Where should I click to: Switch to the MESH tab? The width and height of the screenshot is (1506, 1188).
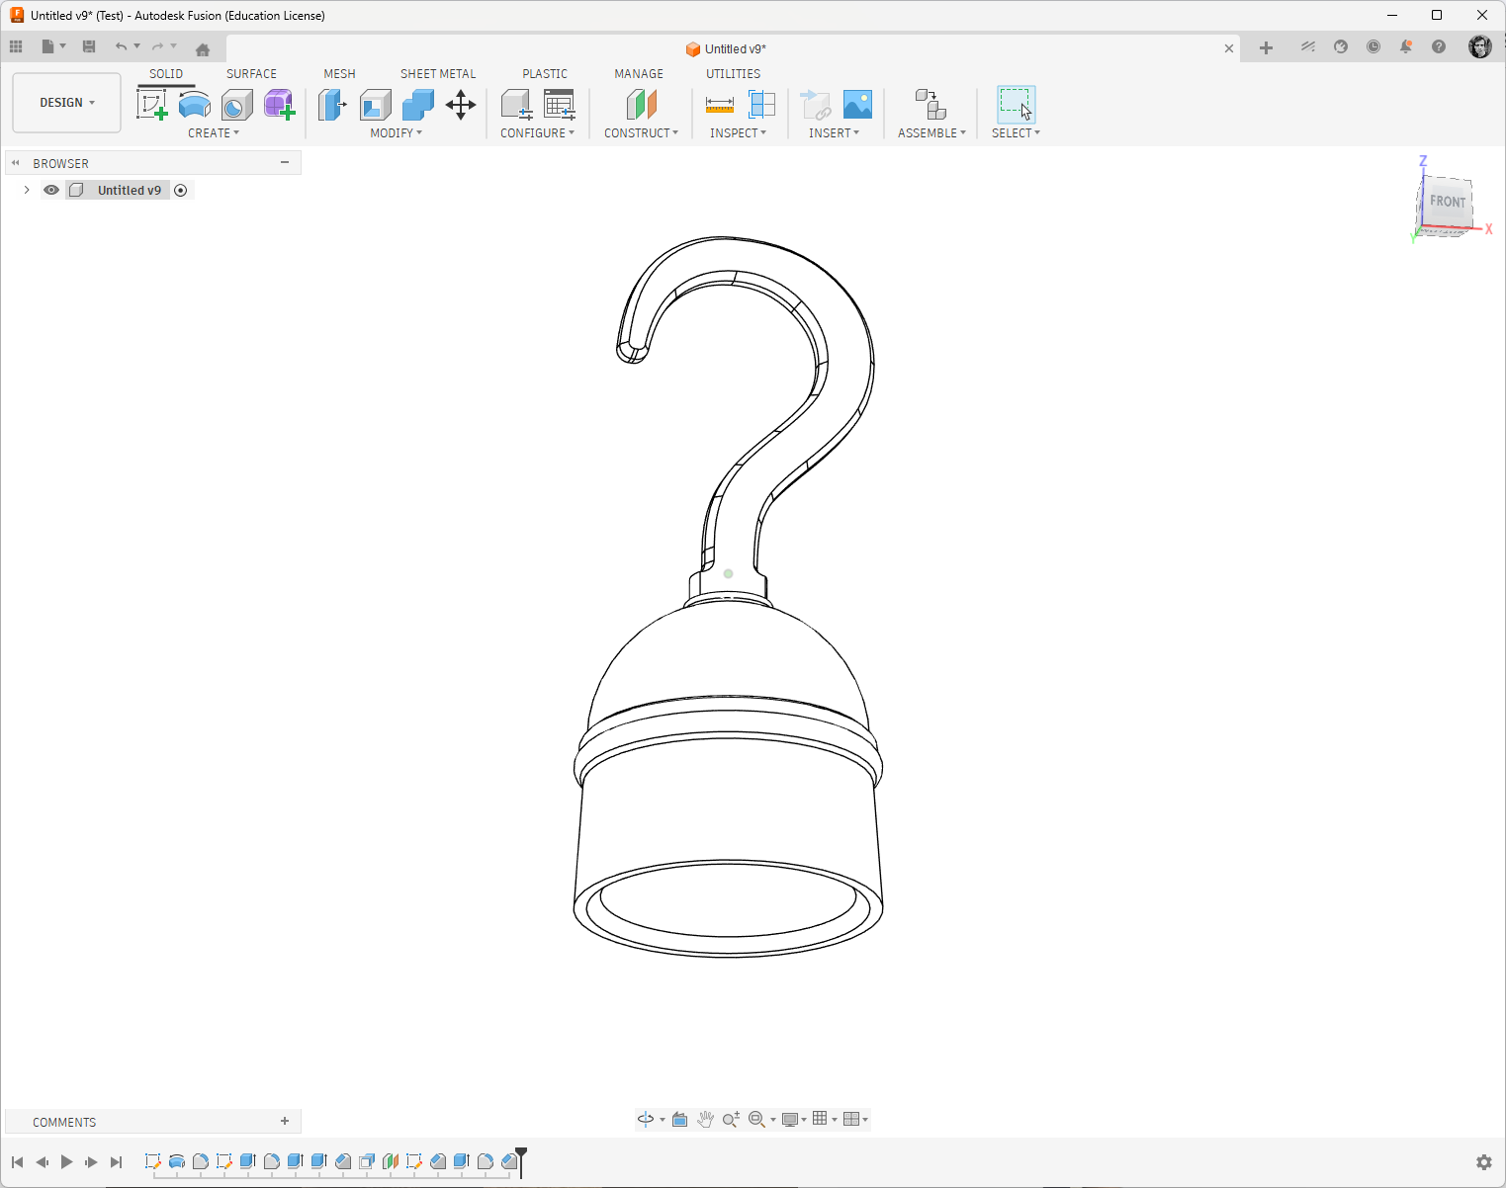339,74
